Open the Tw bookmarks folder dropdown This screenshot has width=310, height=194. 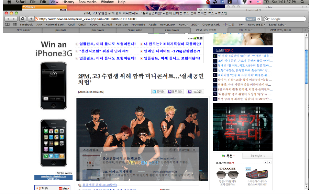click(241, 25)
